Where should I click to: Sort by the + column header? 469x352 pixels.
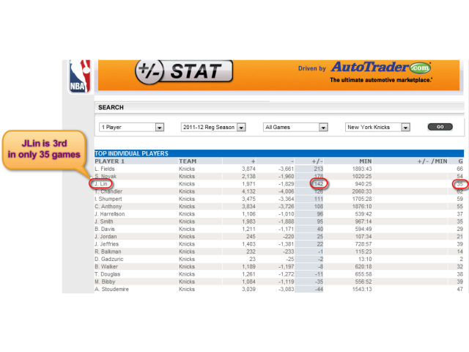click(x=253, y=161)
